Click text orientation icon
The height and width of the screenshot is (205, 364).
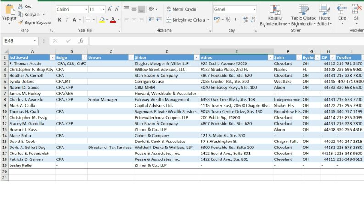pos(151,9)
